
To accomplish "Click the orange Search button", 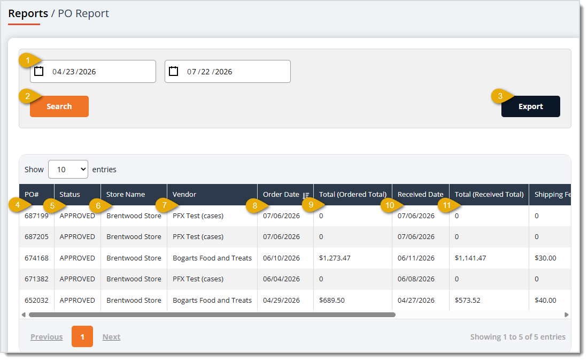I will [x=59, y=106].
